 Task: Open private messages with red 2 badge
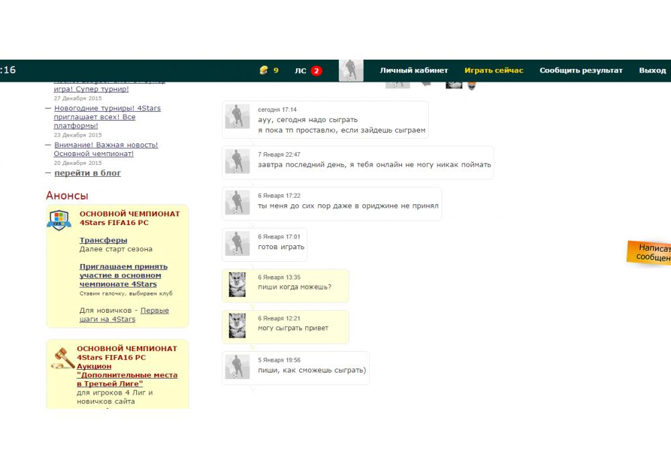309,70
